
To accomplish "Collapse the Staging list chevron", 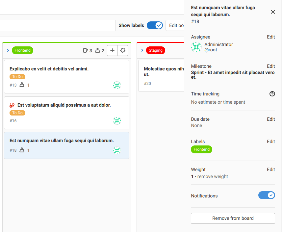I will (x=142, y=50).
